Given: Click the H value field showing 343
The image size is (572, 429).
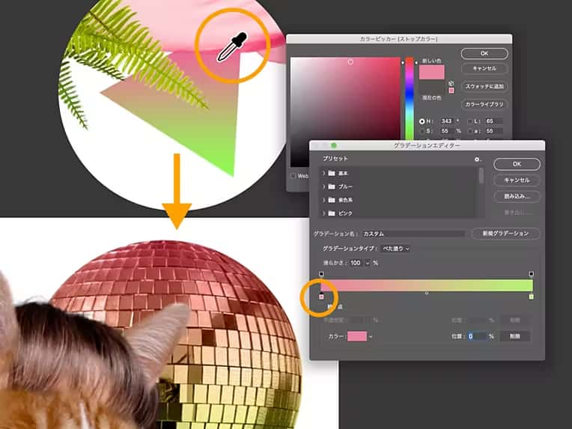Looking at the screenshot, I should point(446,121).
